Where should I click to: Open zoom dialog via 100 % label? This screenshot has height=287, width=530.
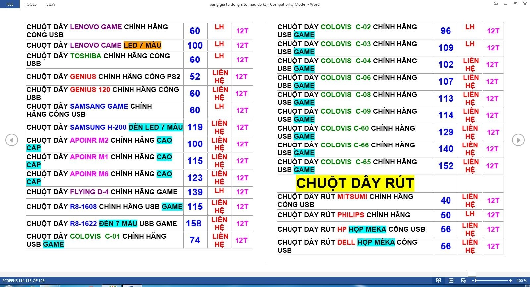click(522, 281)
